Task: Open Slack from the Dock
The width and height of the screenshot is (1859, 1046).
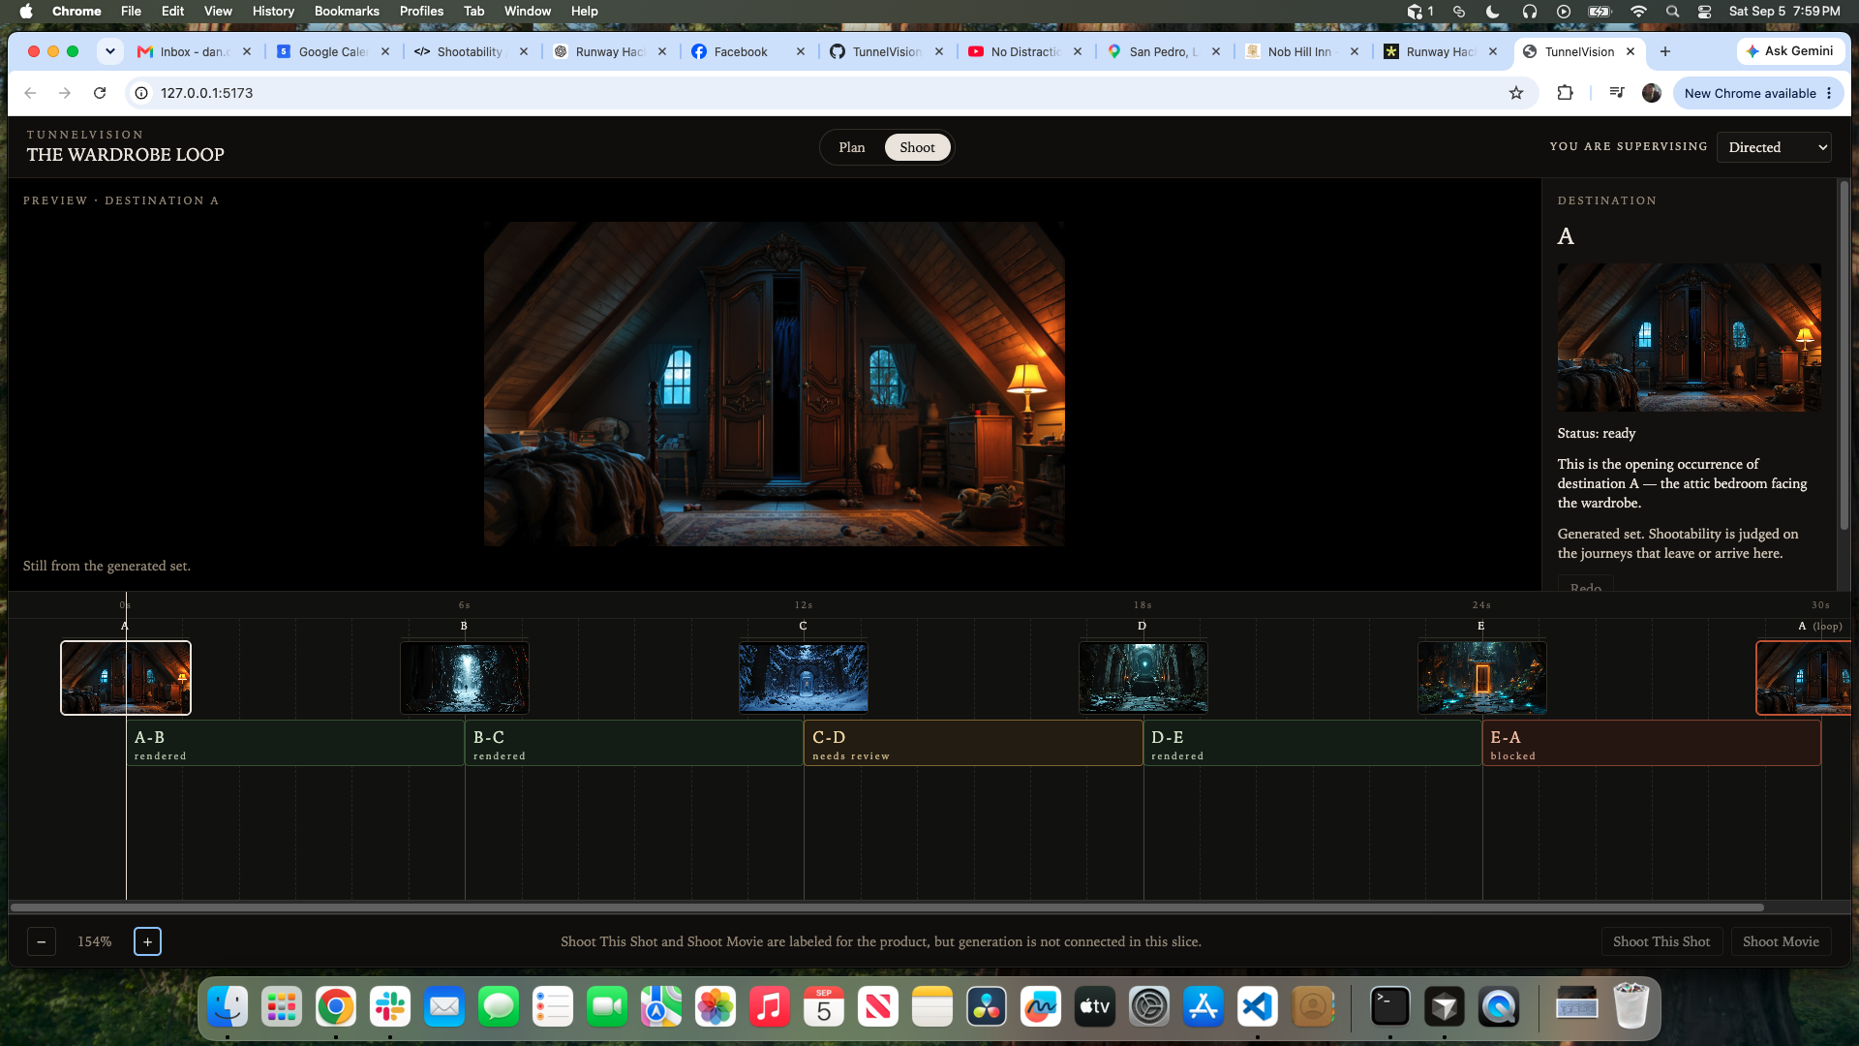Action: click(390, 1007)
